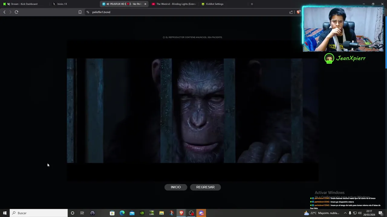Click the JeanXpierr avatar with LIVE badge

329,58
